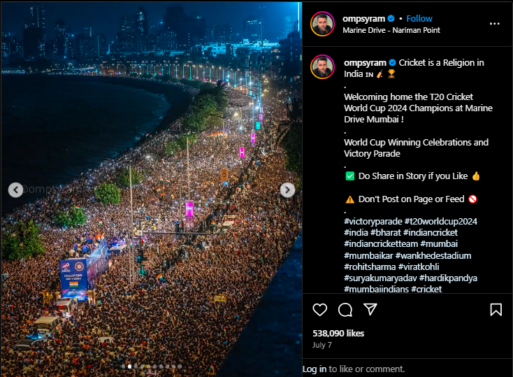Save post with bookmark icon

(496, 310)
